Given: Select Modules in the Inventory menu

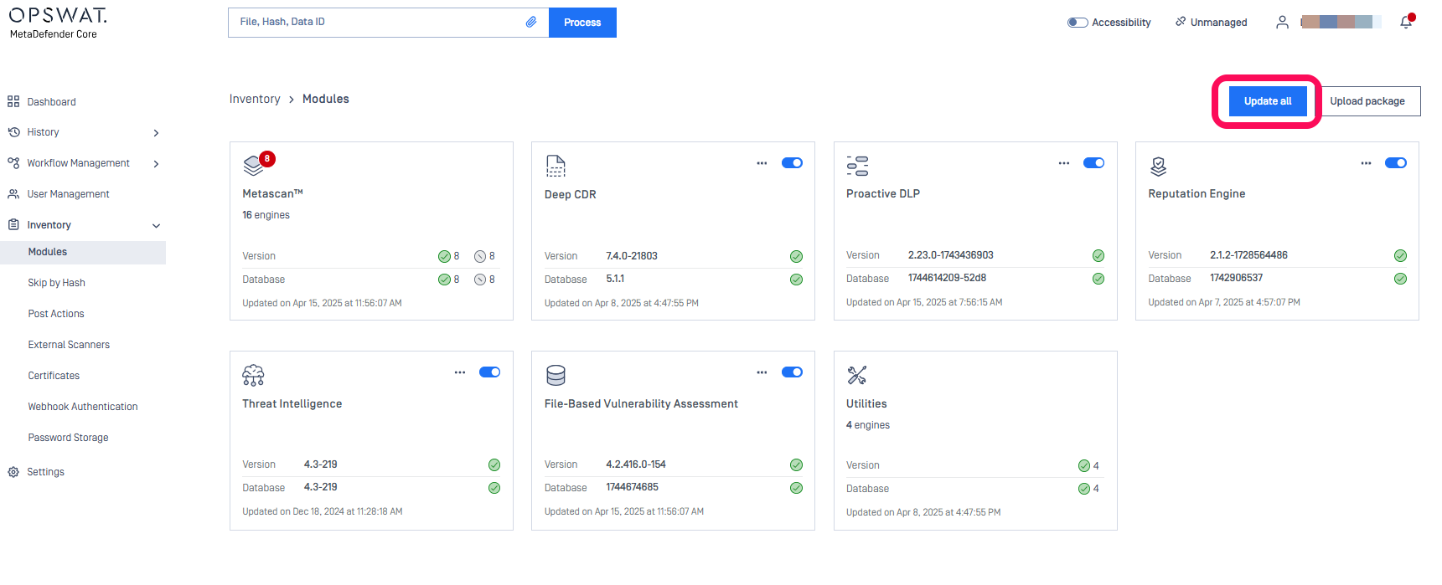Looking at the screenshot, I should [83, 252].
